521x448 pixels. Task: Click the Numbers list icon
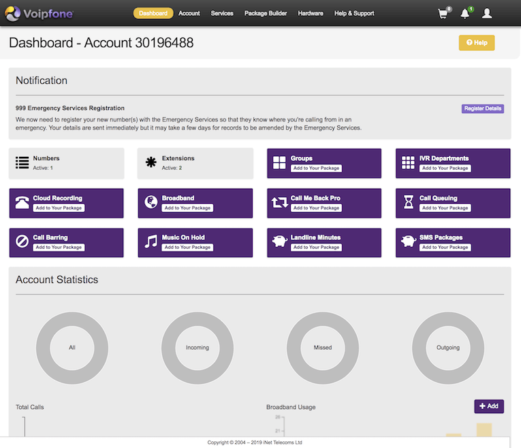(22, 163)
